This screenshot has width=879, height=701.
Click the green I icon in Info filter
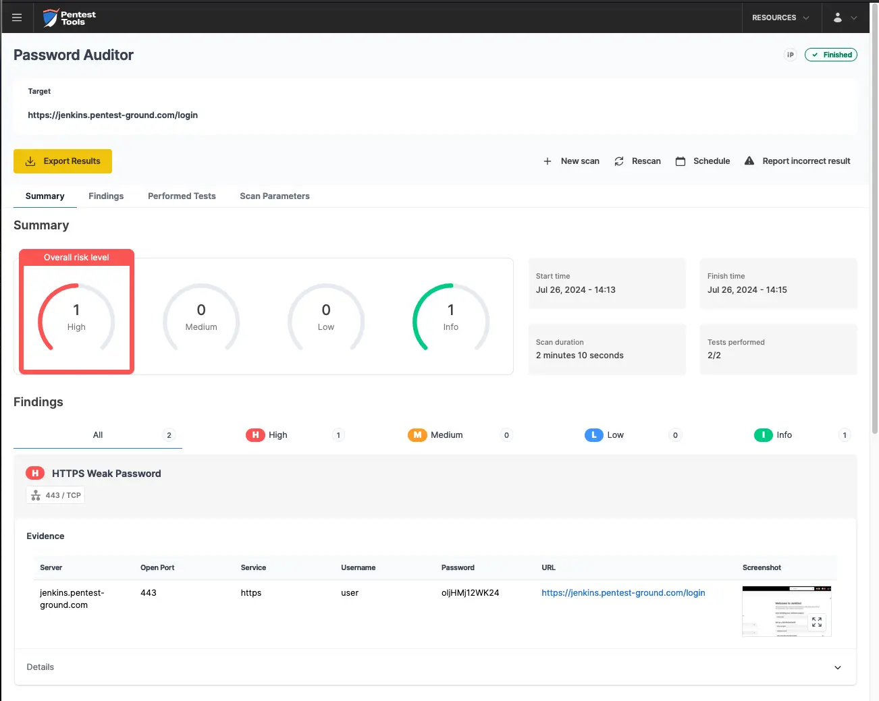pyautogui.click(x=763, y=435)
